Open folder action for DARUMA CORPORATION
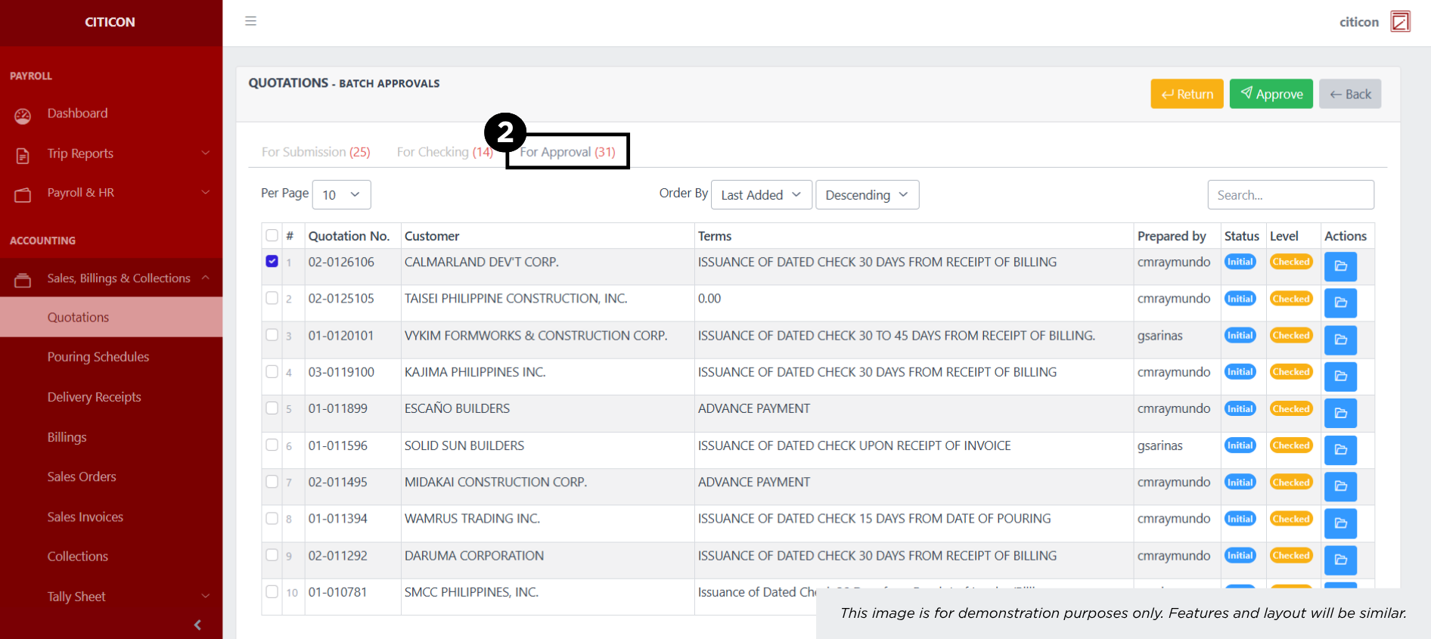 1340,560
